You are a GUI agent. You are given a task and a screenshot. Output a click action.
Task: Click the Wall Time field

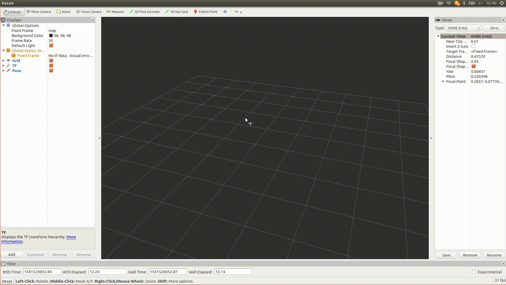coord(168,272)
